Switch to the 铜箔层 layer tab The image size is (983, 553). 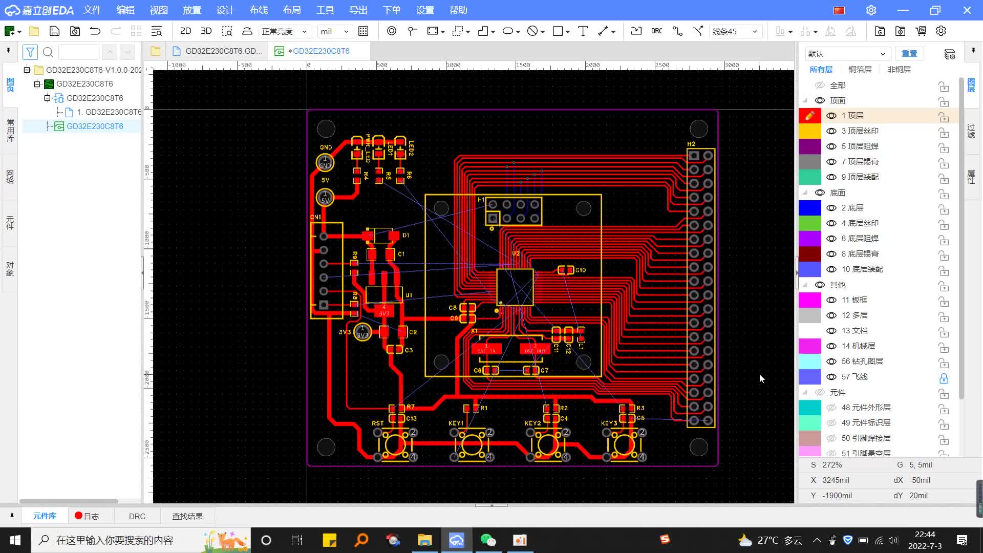coord(860,69)
